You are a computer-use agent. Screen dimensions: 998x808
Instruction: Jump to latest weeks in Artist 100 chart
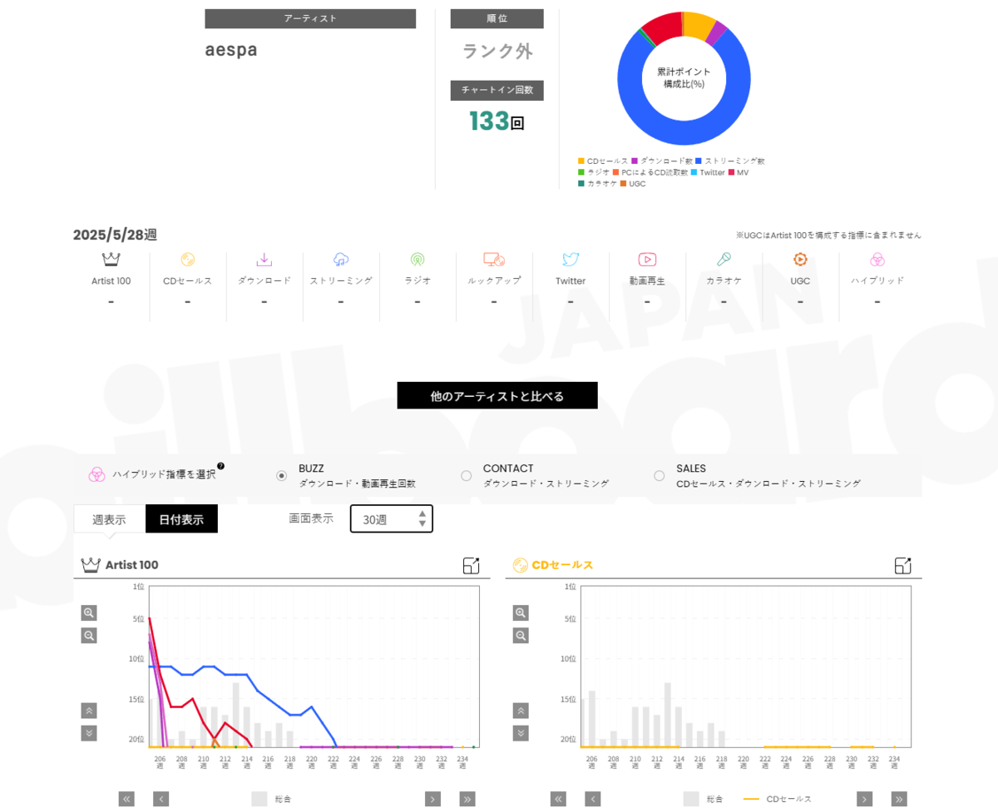[x=467, y=799]
